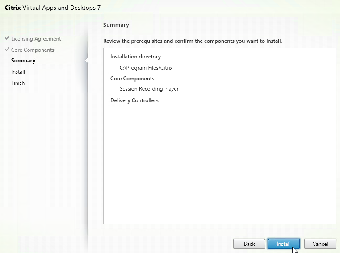Select the C:\Program Files\Citrix path text
The height and width of the screenshot is (253, 340).
tap(146, 68)
